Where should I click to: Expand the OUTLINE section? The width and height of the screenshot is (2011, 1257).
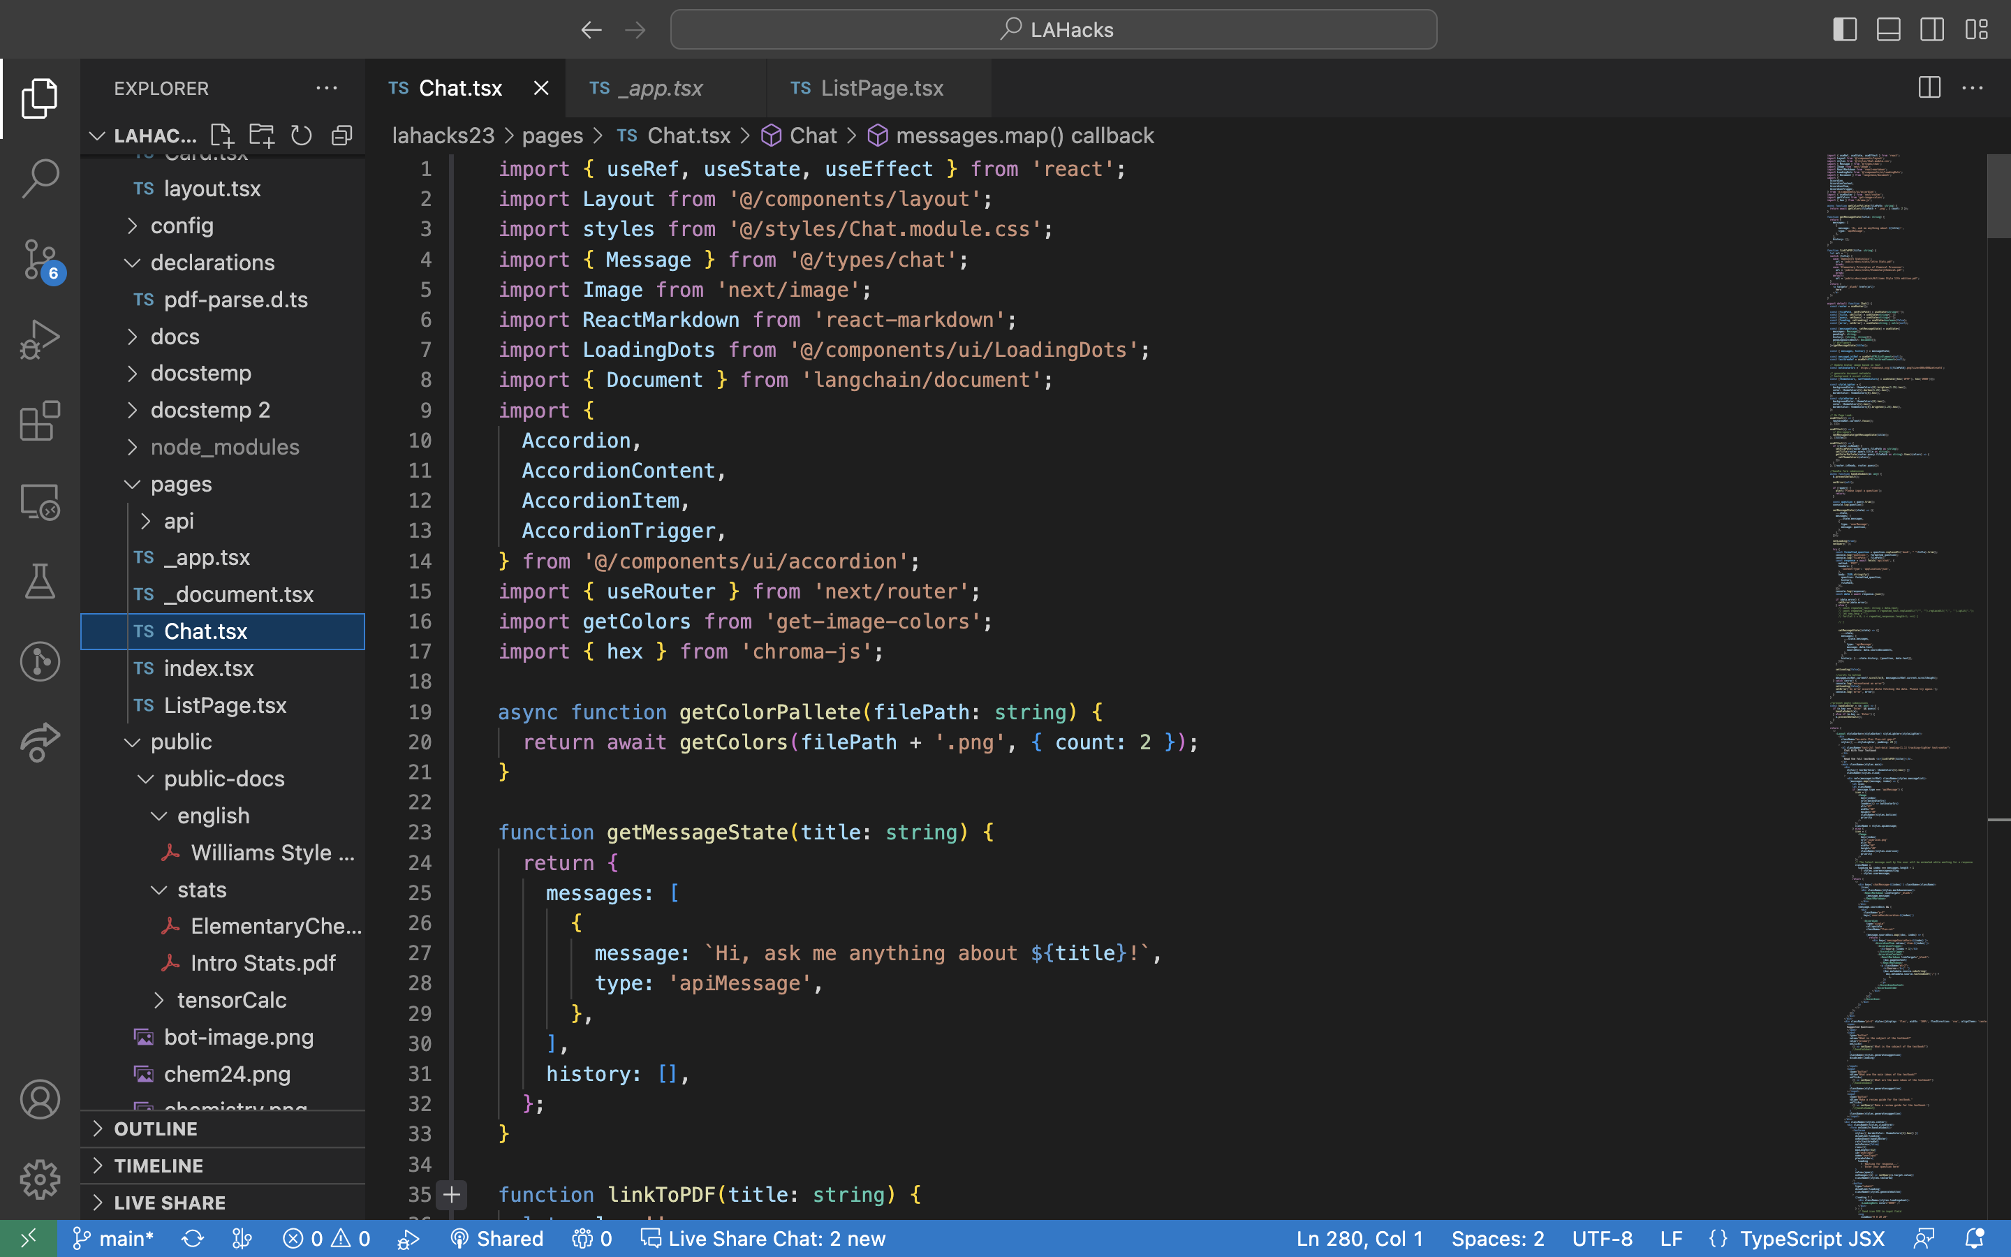coord(156,1129)
